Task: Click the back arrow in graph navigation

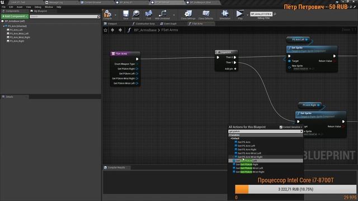Action: coord(112,30)
